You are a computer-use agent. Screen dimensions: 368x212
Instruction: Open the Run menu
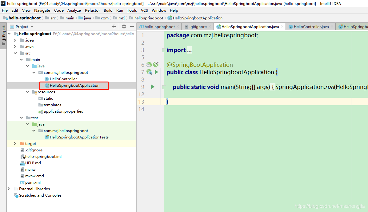[x=120, y=10]
